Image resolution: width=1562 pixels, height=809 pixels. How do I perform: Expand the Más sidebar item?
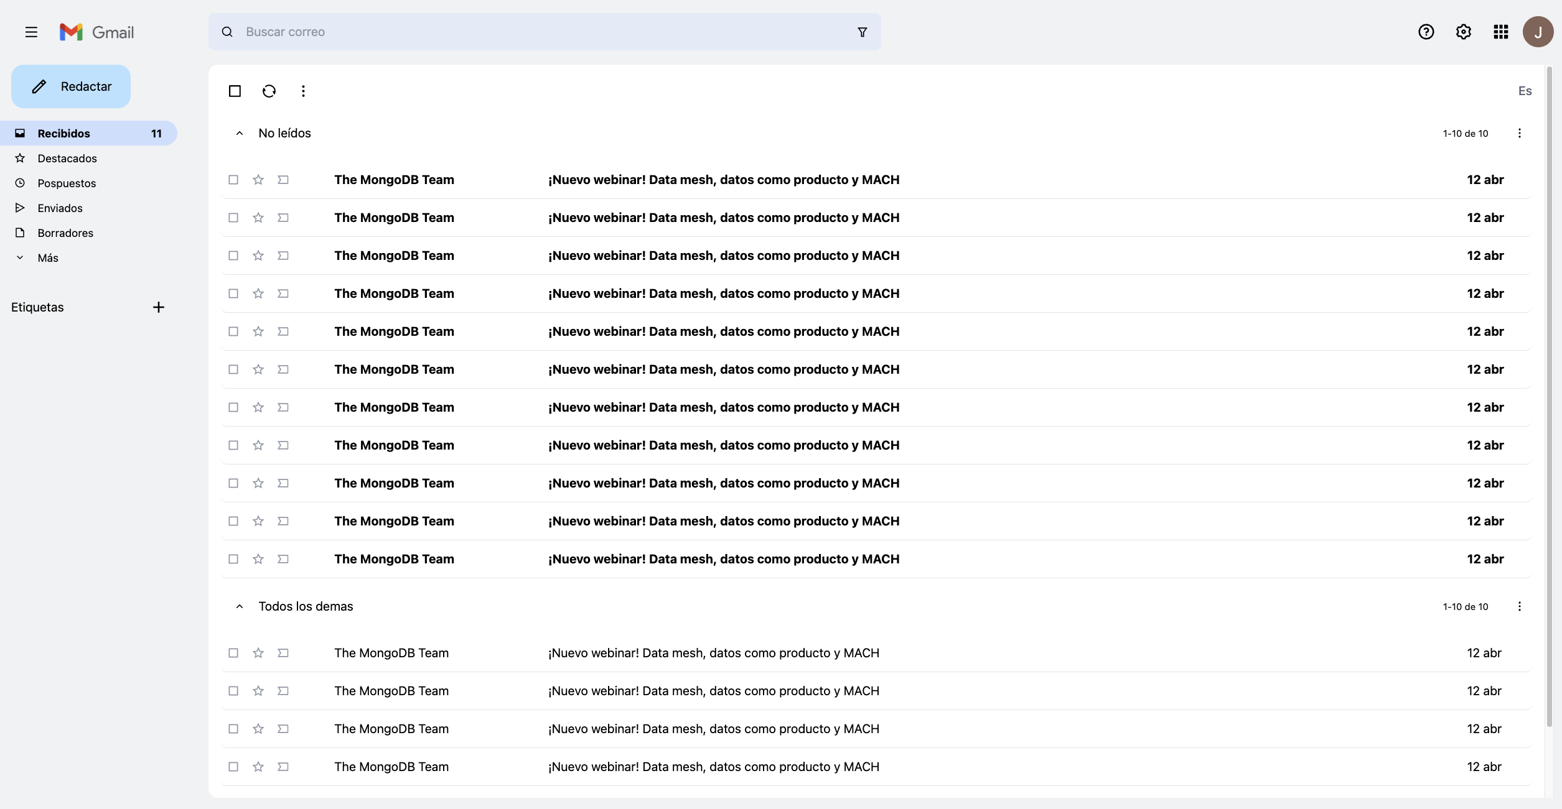coord(47,258)
